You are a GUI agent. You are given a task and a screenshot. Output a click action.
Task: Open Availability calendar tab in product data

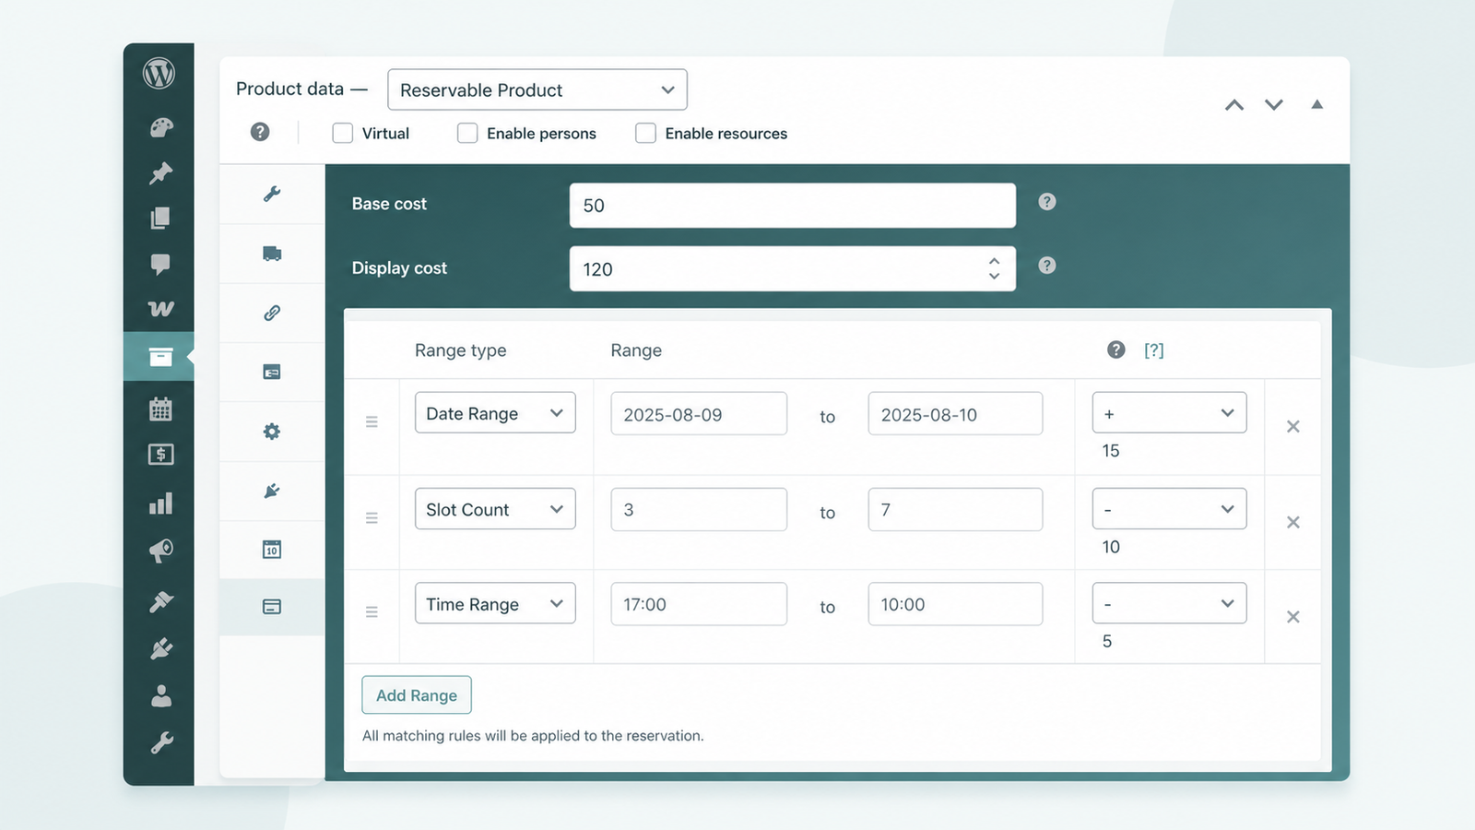point(272,550)
